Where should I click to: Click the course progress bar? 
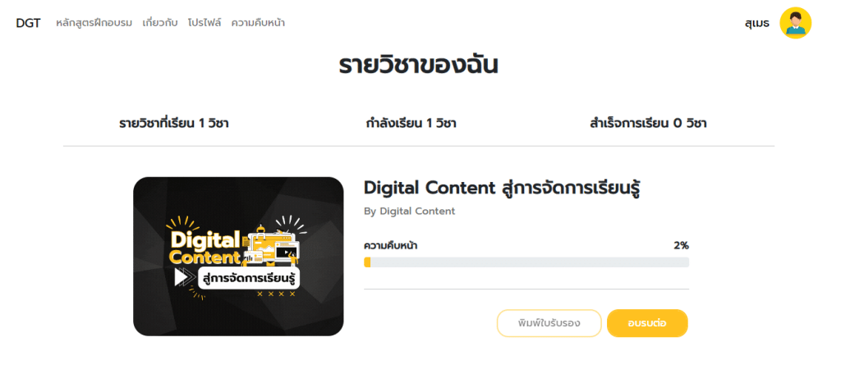pos(526,262)
